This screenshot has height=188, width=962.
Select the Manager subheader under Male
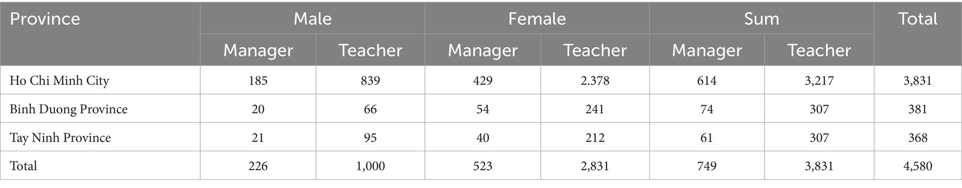[258, 50]
